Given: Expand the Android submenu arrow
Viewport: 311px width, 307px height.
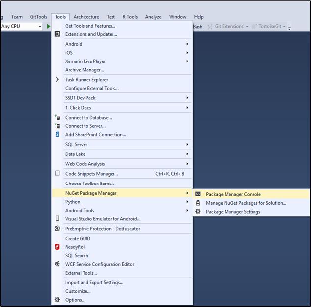Looking at the screenshot, I should tap(187, 44).
